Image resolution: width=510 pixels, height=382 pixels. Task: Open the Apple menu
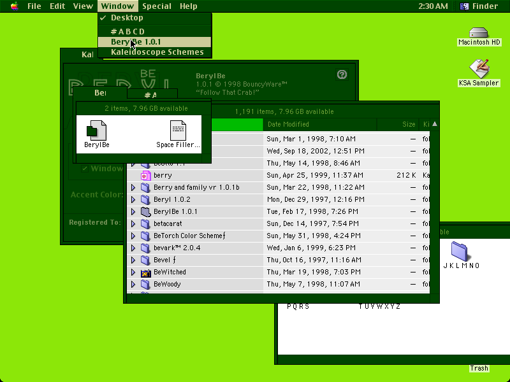14,6
